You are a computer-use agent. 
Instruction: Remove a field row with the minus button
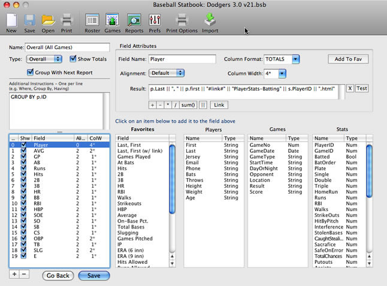24,274
